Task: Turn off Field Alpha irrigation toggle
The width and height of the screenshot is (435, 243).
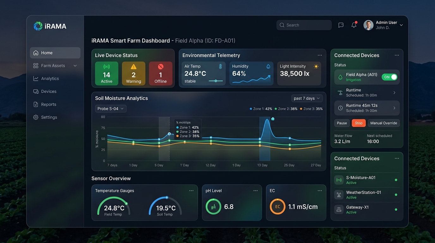Action: coord(389,77)
